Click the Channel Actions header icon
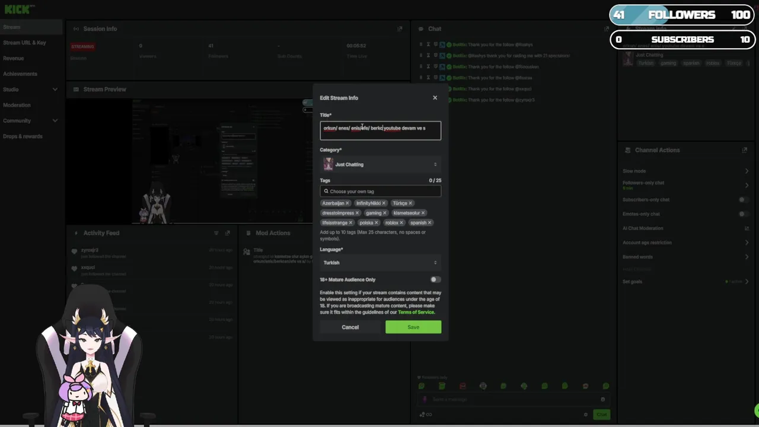 click(x=627, y=150)
